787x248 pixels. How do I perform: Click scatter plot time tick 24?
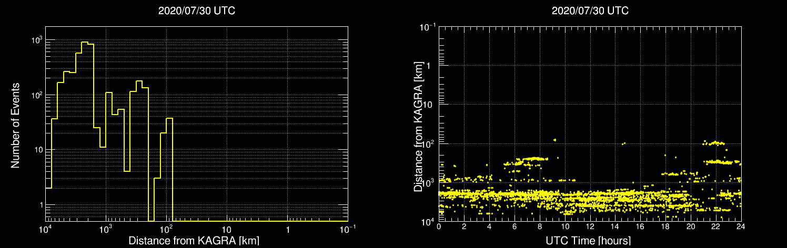[741, 226]
